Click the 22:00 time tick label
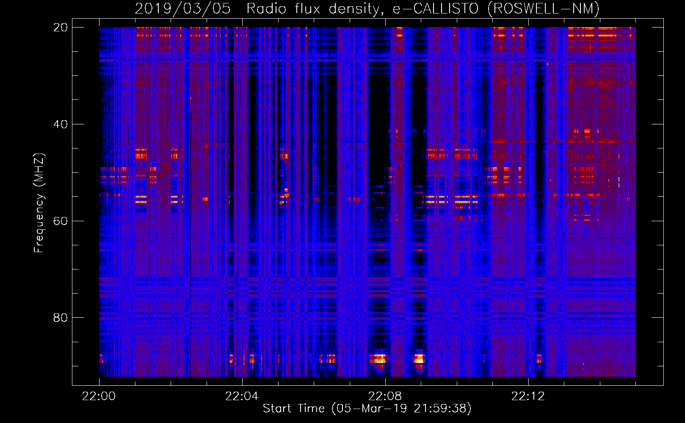 99,396
